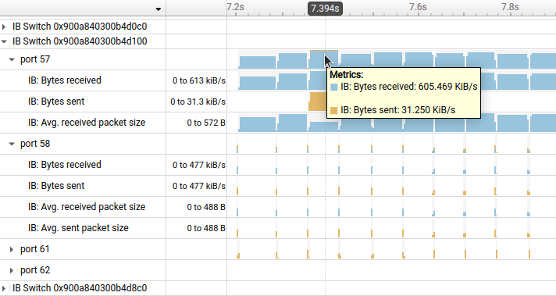Expand port 62 tree node
The height and width of the screenshot is (296, 556).
pyautogui.click(x=12, y=270)
